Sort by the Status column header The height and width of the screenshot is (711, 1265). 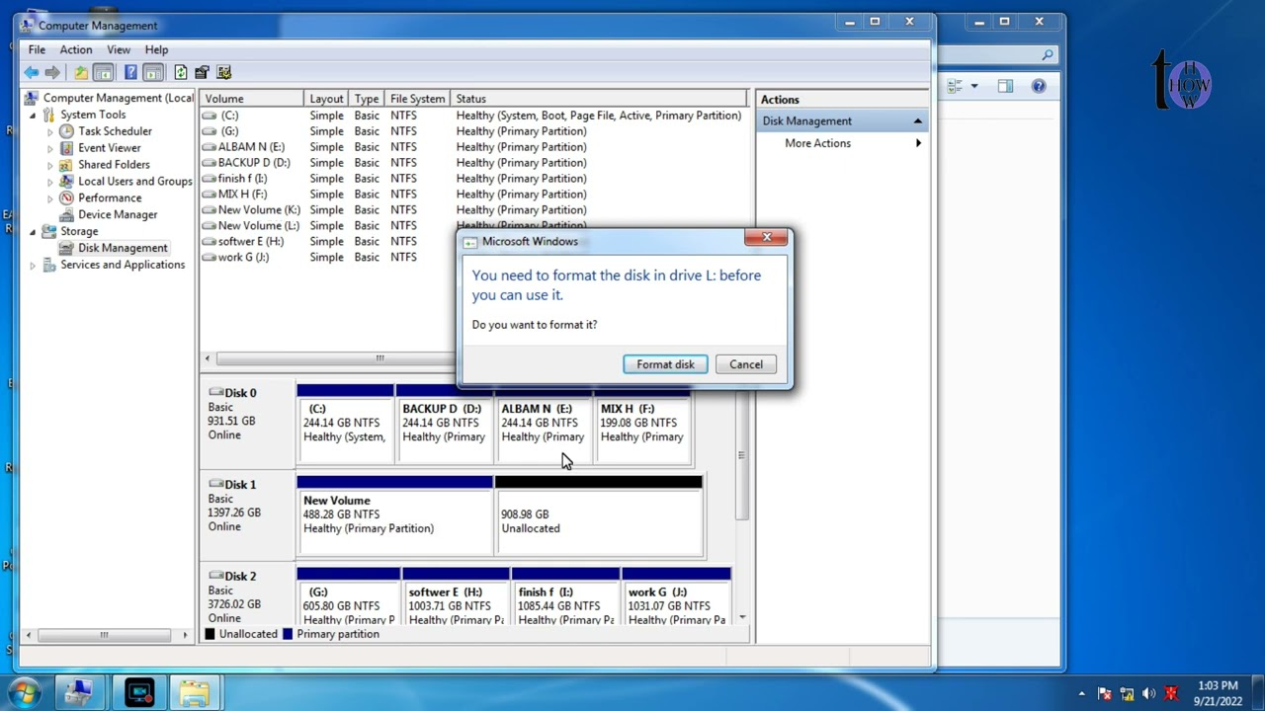(x=600, y=99)
